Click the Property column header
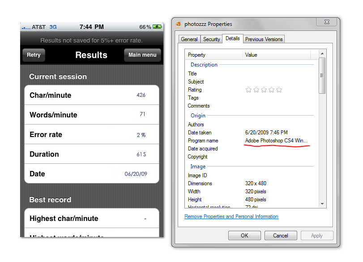Viewport: 363px width, 262px height. tap(214, 55)
